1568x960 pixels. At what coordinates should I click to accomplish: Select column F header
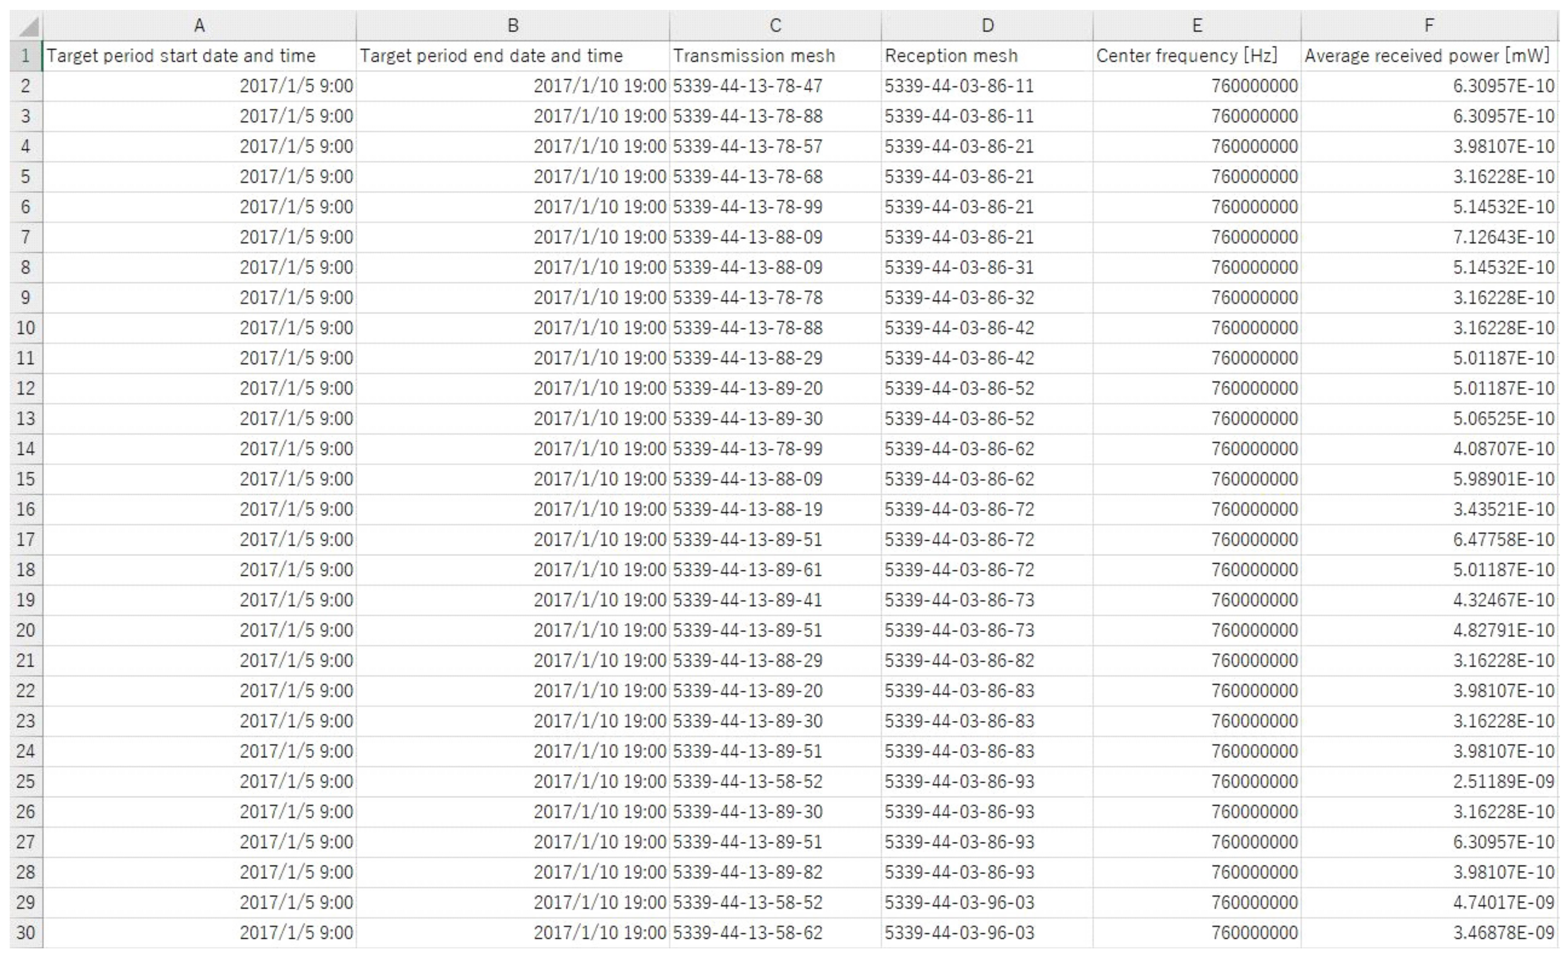1428,26
